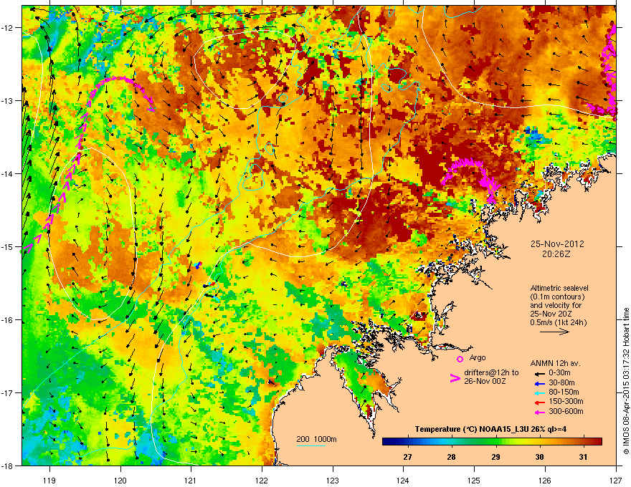Click the latitude axis label -12
Viewport: 631px width, 487px height.
tap(7, 27)
